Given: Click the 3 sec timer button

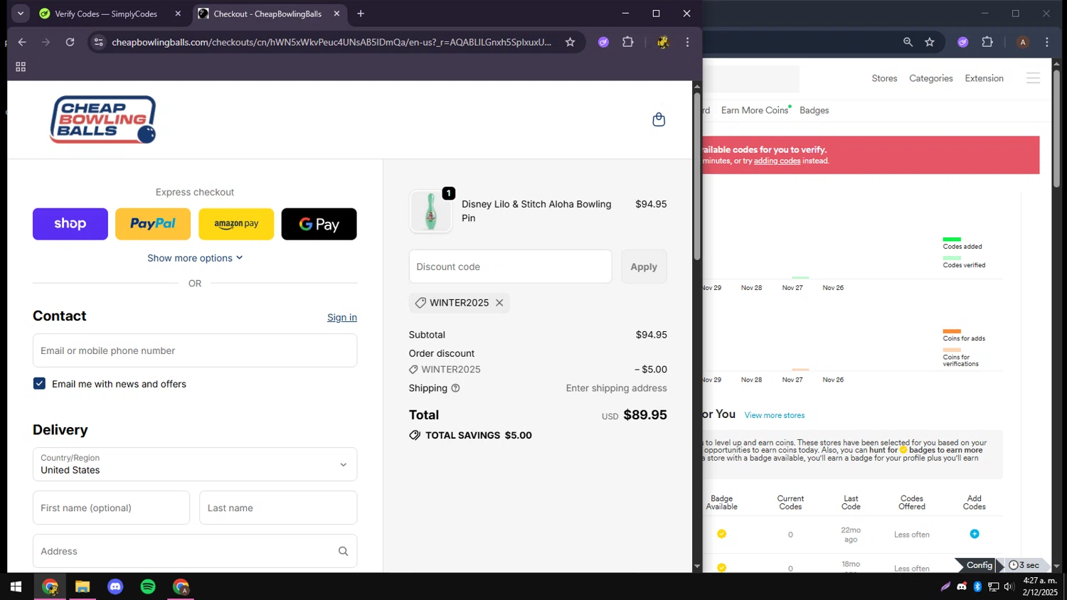Looking at the screenshot, I should (1024, 565).
